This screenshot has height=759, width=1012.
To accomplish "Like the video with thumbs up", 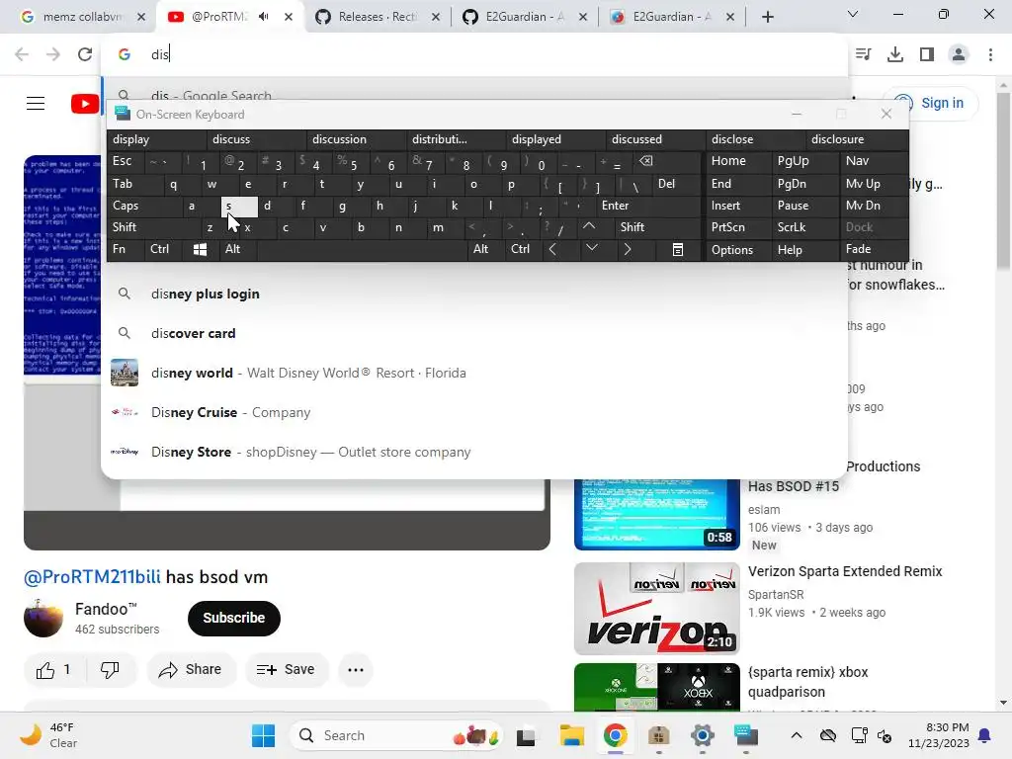I will (x=53, y=670).
